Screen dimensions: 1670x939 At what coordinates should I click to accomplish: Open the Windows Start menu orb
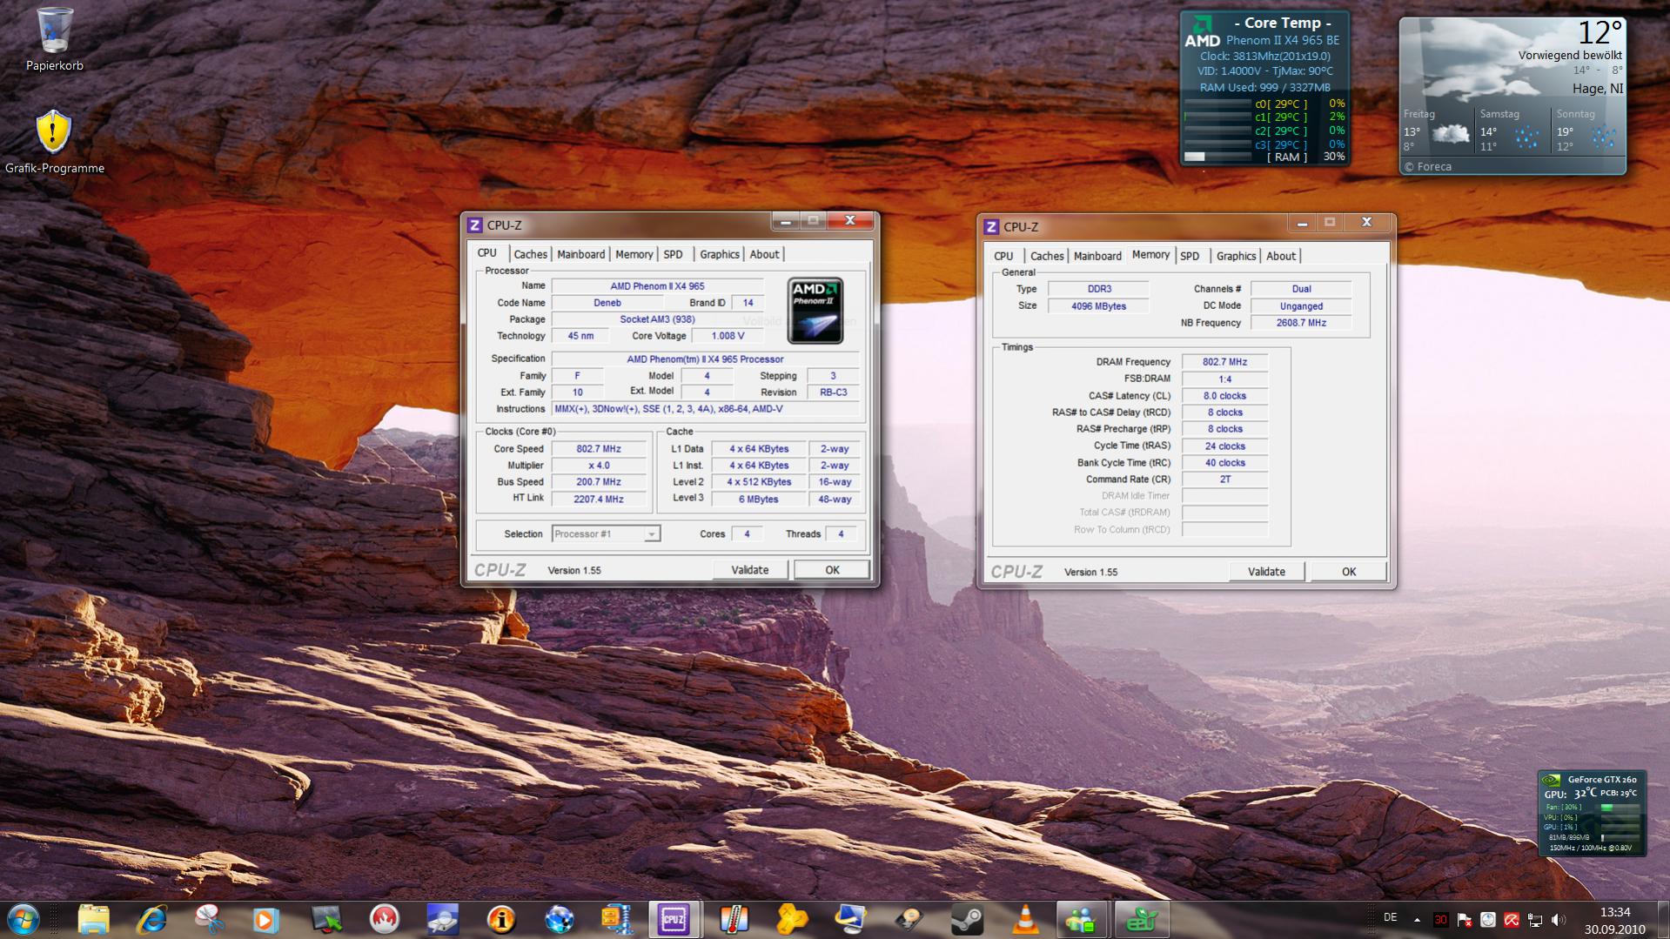pyautogui.click(x=23, y=920)
